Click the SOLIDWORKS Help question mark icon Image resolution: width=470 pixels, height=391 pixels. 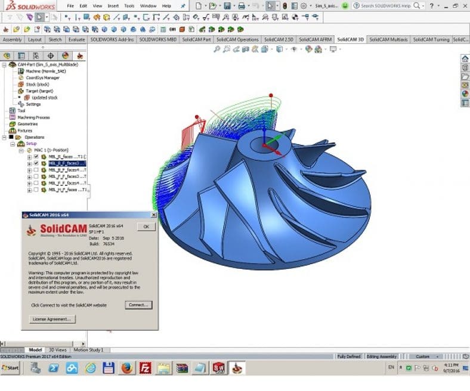coord(431,5)
